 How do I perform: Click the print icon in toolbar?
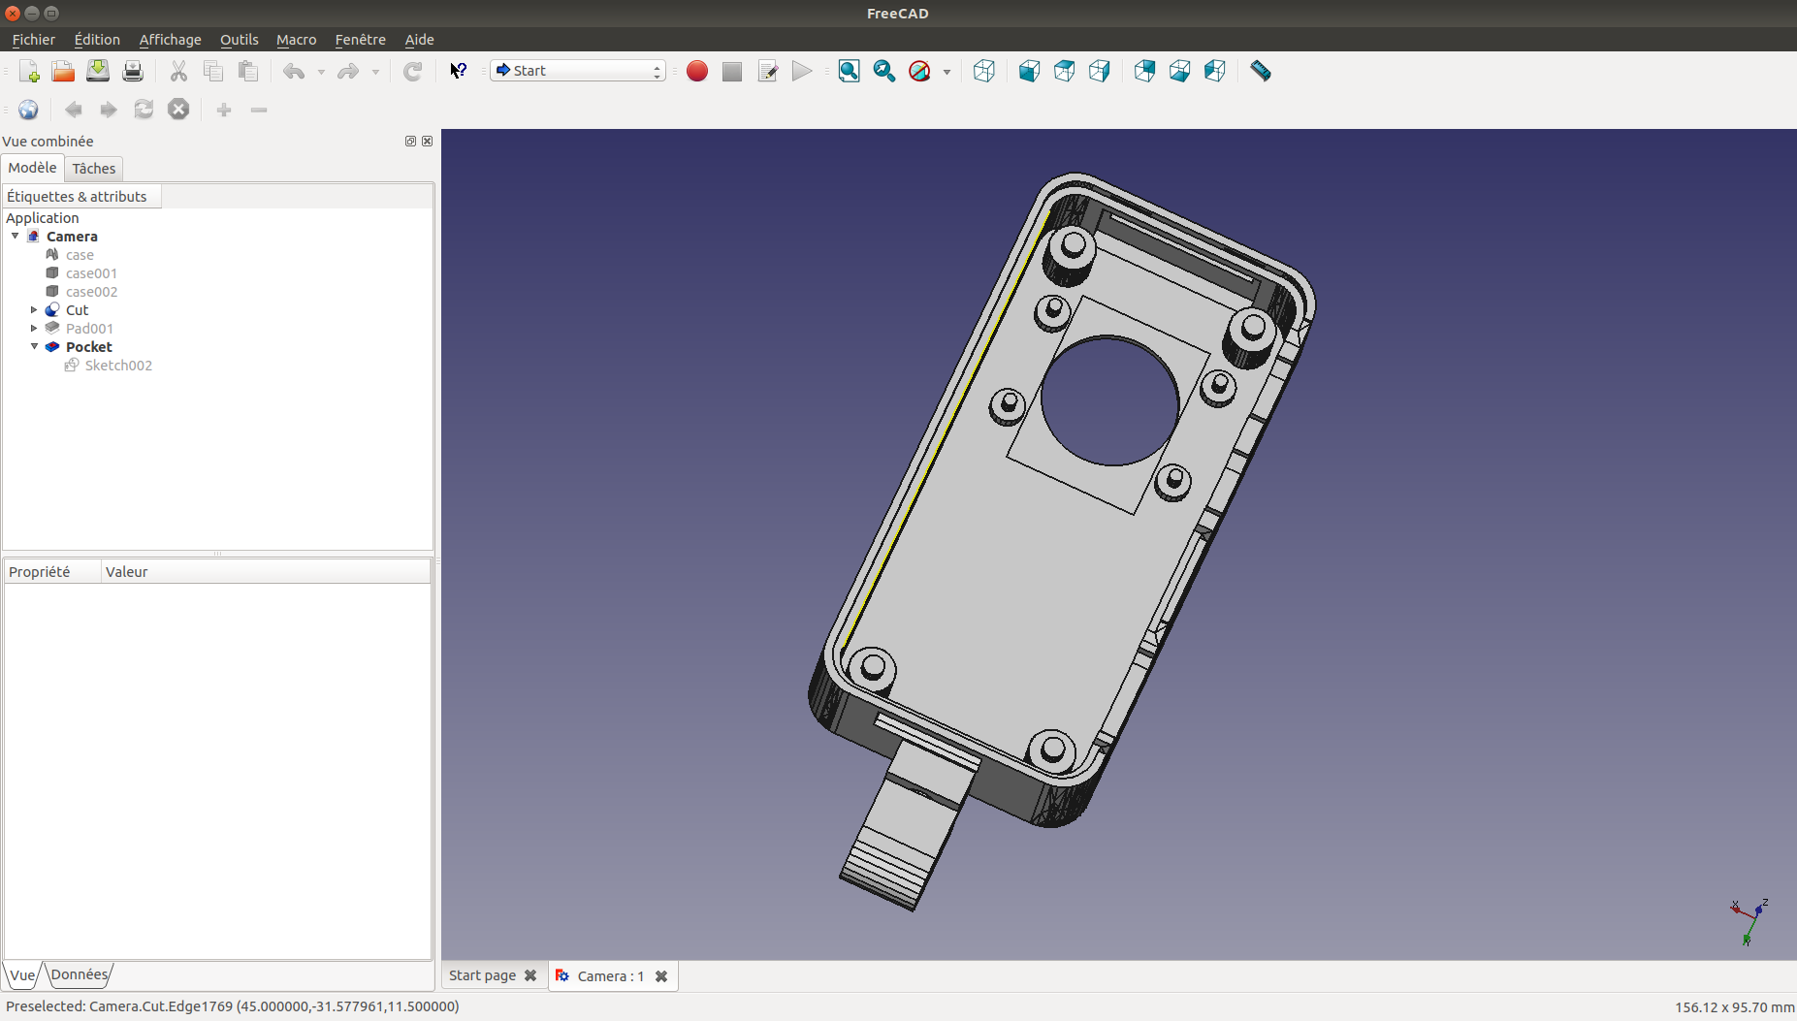(x=133, y=71)
